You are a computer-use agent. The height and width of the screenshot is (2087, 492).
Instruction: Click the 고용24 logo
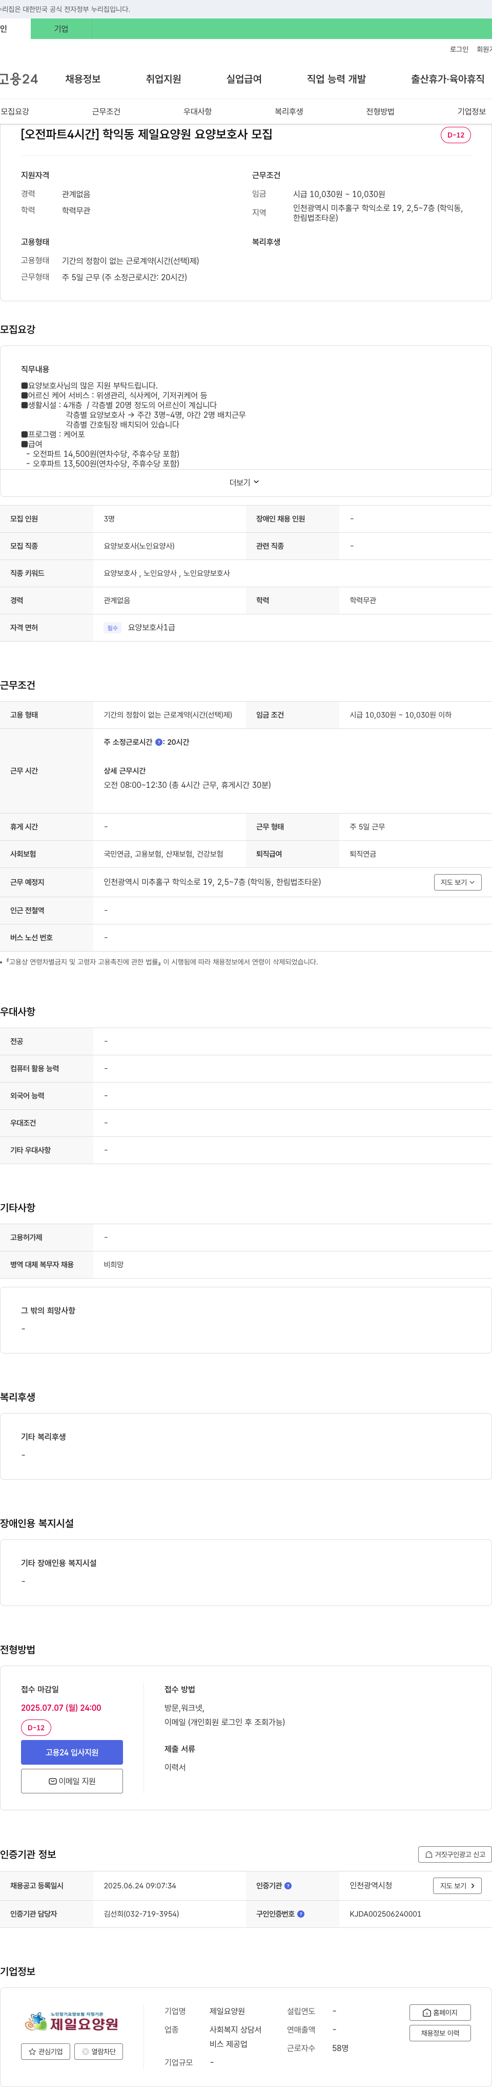pos(18,79)
